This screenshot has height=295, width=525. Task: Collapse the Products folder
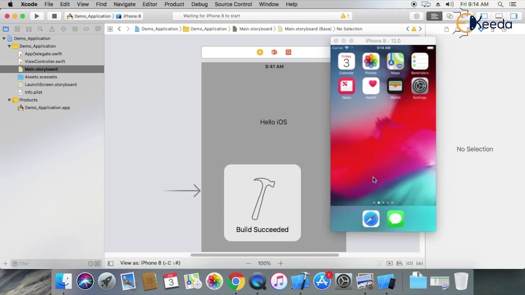(x=9, y=100)
